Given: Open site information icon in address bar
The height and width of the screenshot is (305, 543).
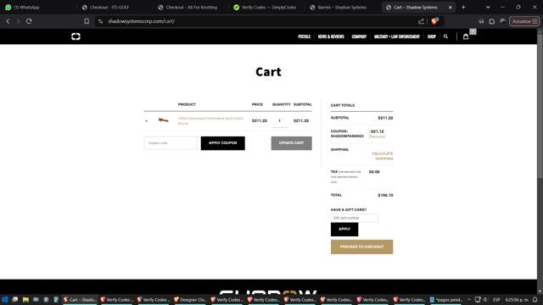Looking at the screenshot, I should pos(100,21).
